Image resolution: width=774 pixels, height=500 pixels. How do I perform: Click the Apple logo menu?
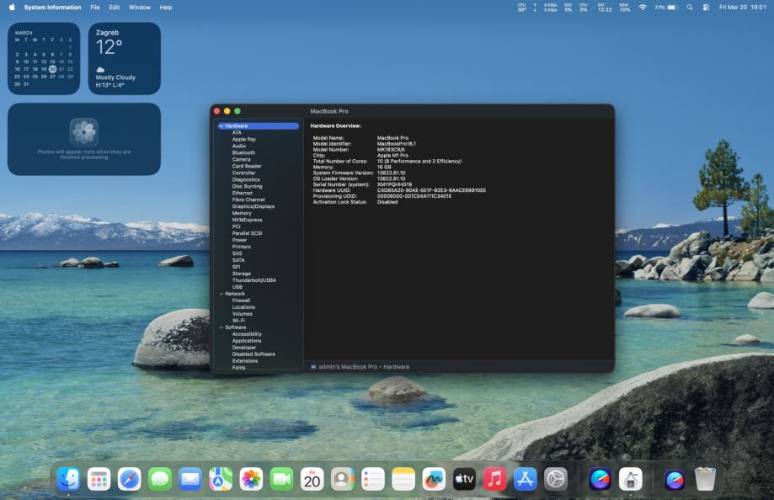[x=12, y=7]
